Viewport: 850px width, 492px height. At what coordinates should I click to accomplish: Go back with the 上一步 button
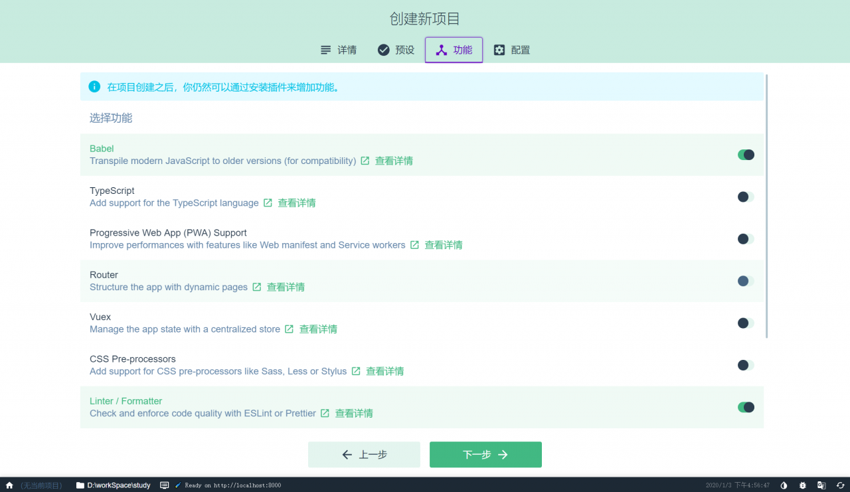[x=364, y=455]
